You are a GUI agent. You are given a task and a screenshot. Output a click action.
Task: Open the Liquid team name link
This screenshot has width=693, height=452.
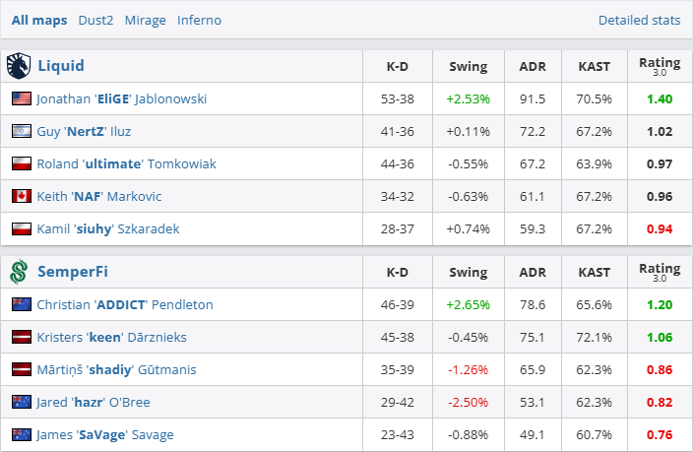(x=61, y=66)
